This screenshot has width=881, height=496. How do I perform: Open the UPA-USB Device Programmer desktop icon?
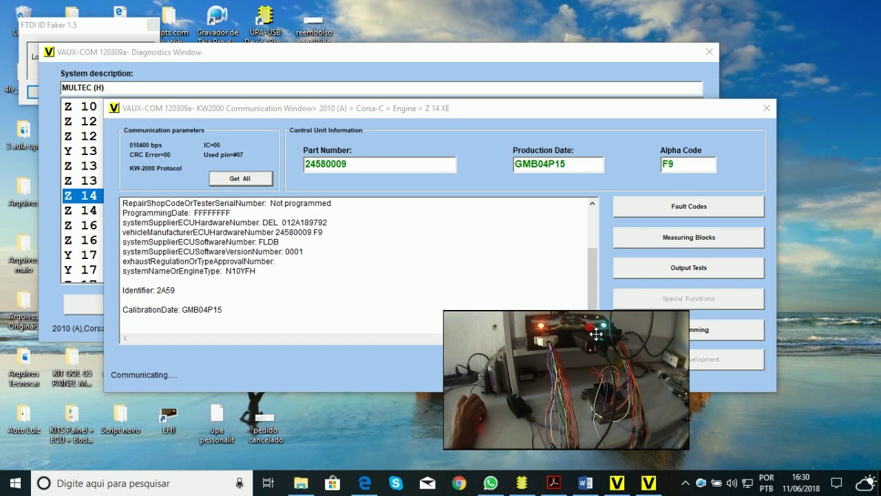pos(265,23)
